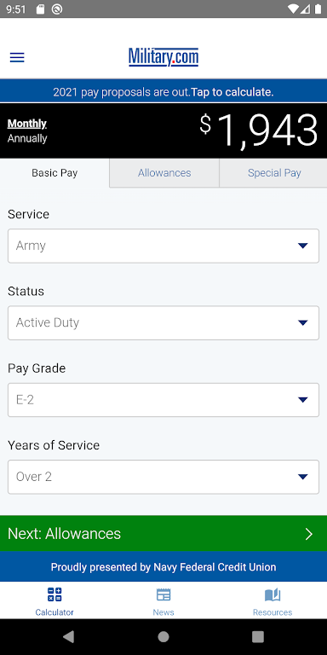Tap the Navy Federal Credit Union banner
327x655 pixels.
tap(163, 567)
